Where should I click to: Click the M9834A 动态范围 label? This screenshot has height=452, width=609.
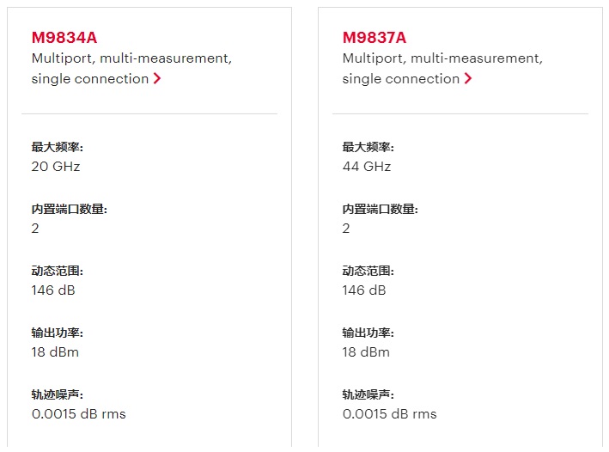58,271
